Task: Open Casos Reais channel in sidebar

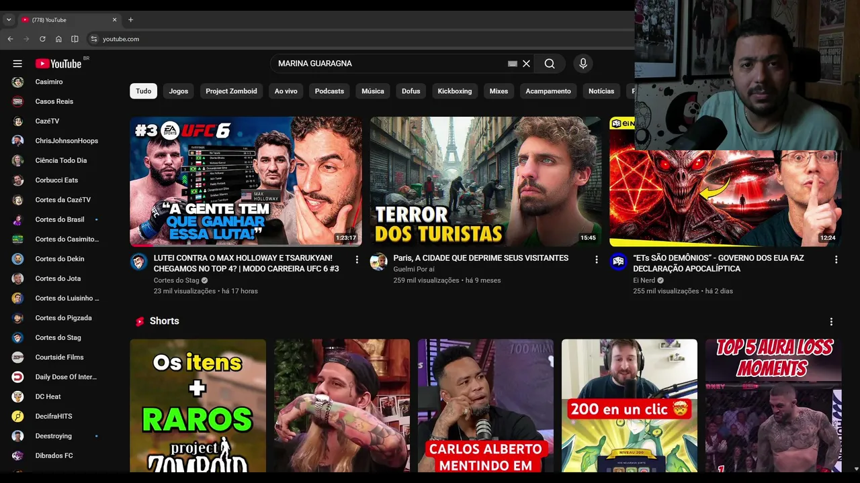Action: point(56,101)
